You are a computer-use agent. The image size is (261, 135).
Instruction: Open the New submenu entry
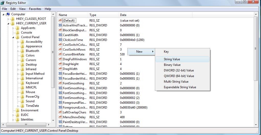point(141,52)
